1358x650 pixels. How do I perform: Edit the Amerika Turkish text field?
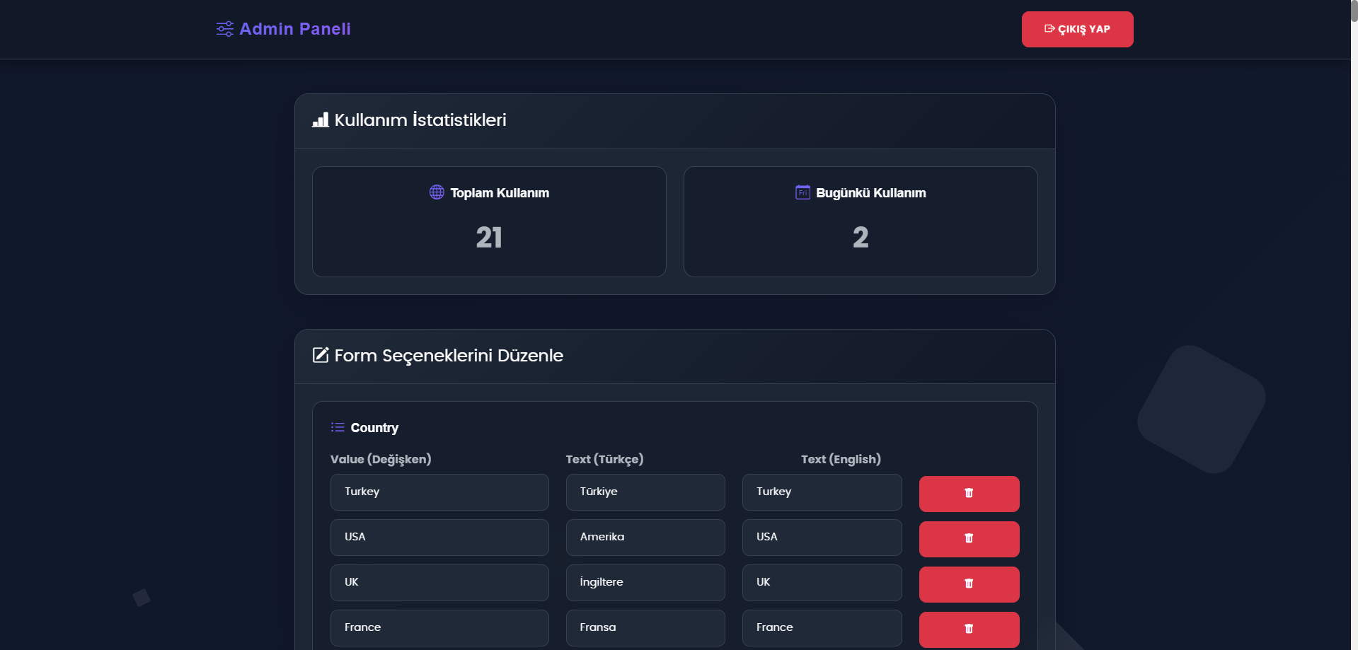pos(645,538)
